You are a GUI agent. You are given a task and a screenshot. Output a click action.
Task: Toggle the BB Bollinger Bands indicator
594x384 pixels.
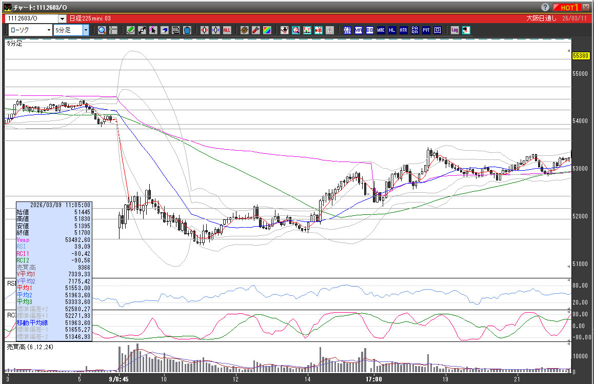pos(369,30)
